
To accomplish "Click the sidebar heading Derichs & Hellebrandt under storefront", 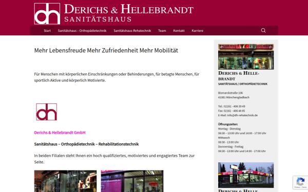I will (239, 76).
